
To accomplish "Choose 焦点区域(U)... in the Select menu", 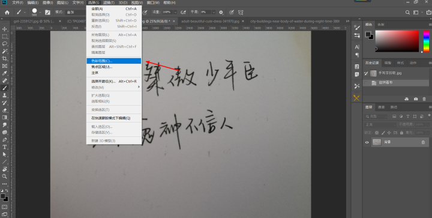I will pyautogui.click(x=114, y=67).
